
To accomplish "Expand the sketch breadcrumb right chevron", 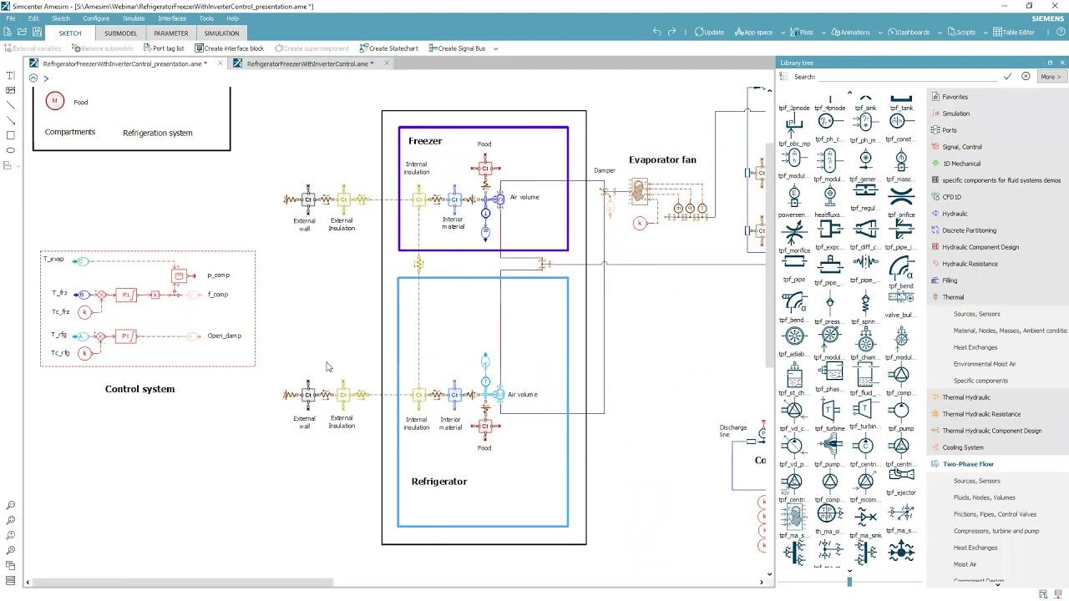I will click(46, 78).
